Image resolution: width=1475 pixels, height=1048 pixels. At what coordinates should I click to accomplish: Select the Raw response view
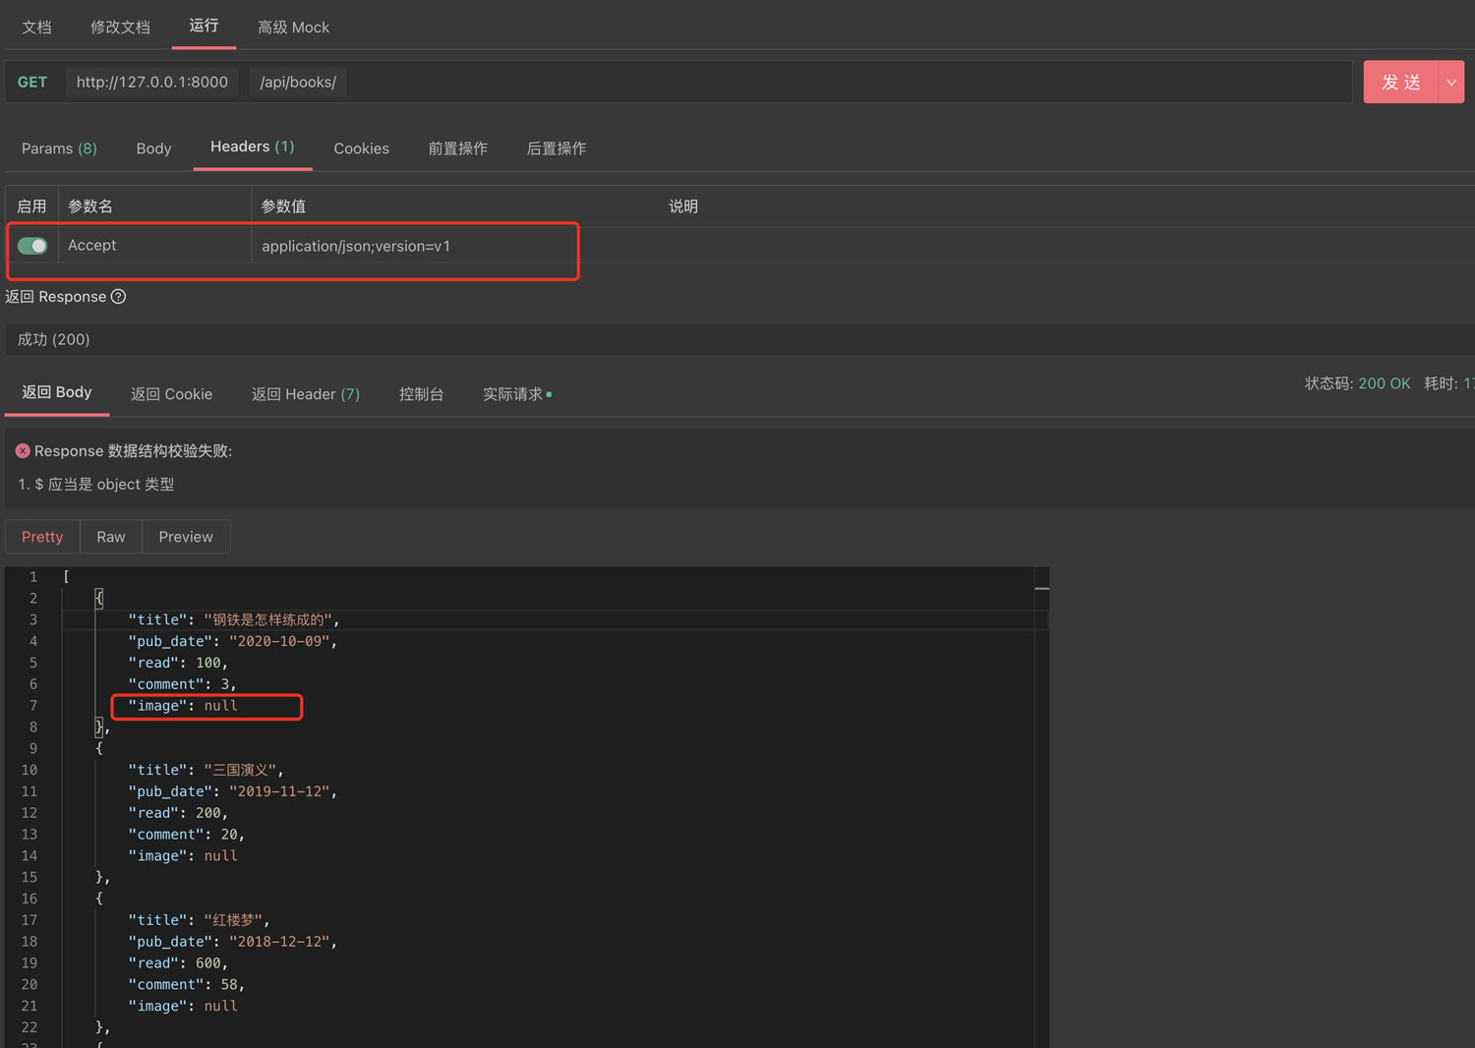(x=111, y=537)
